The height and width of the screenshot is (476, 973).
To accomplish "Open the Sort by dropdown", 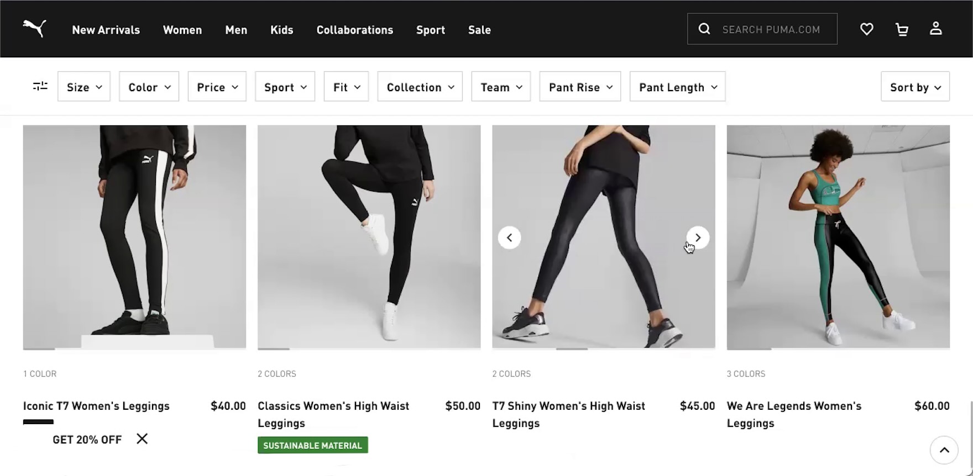I will click(x=915, y=87).
